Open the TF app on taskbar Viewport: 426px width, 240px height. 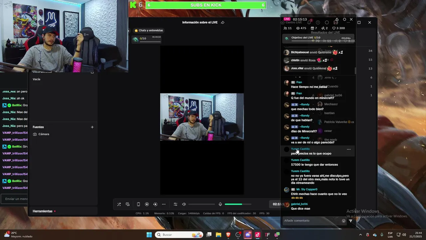point(267,235)
